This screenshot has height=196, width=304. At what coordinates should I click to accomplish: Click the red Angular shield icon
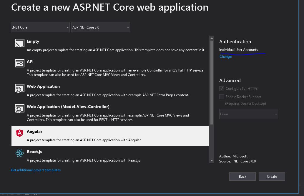[x=20, y=133]
